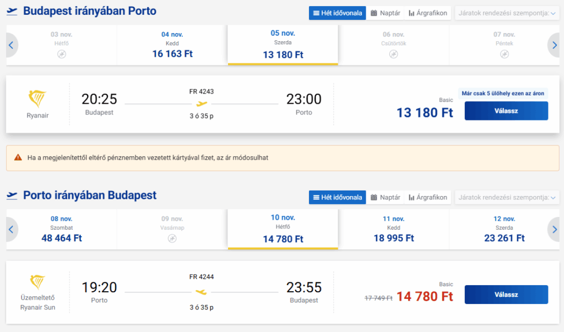
Task: Click the yellow plane icon under FR 4244
Action: 202,291
